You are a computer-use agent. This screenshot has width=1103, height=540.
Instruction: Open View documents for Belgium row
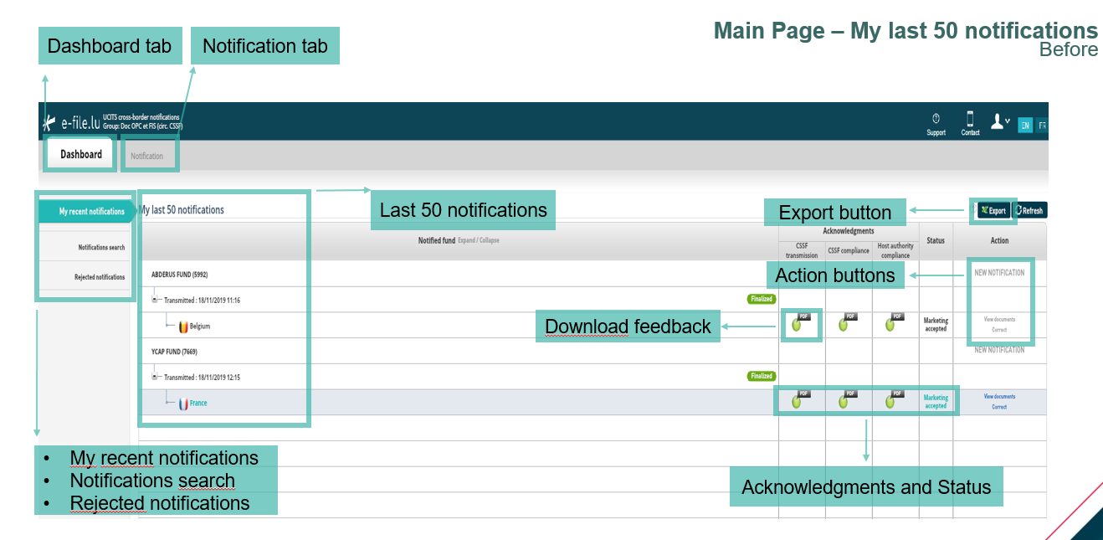(x=999, y=320)
